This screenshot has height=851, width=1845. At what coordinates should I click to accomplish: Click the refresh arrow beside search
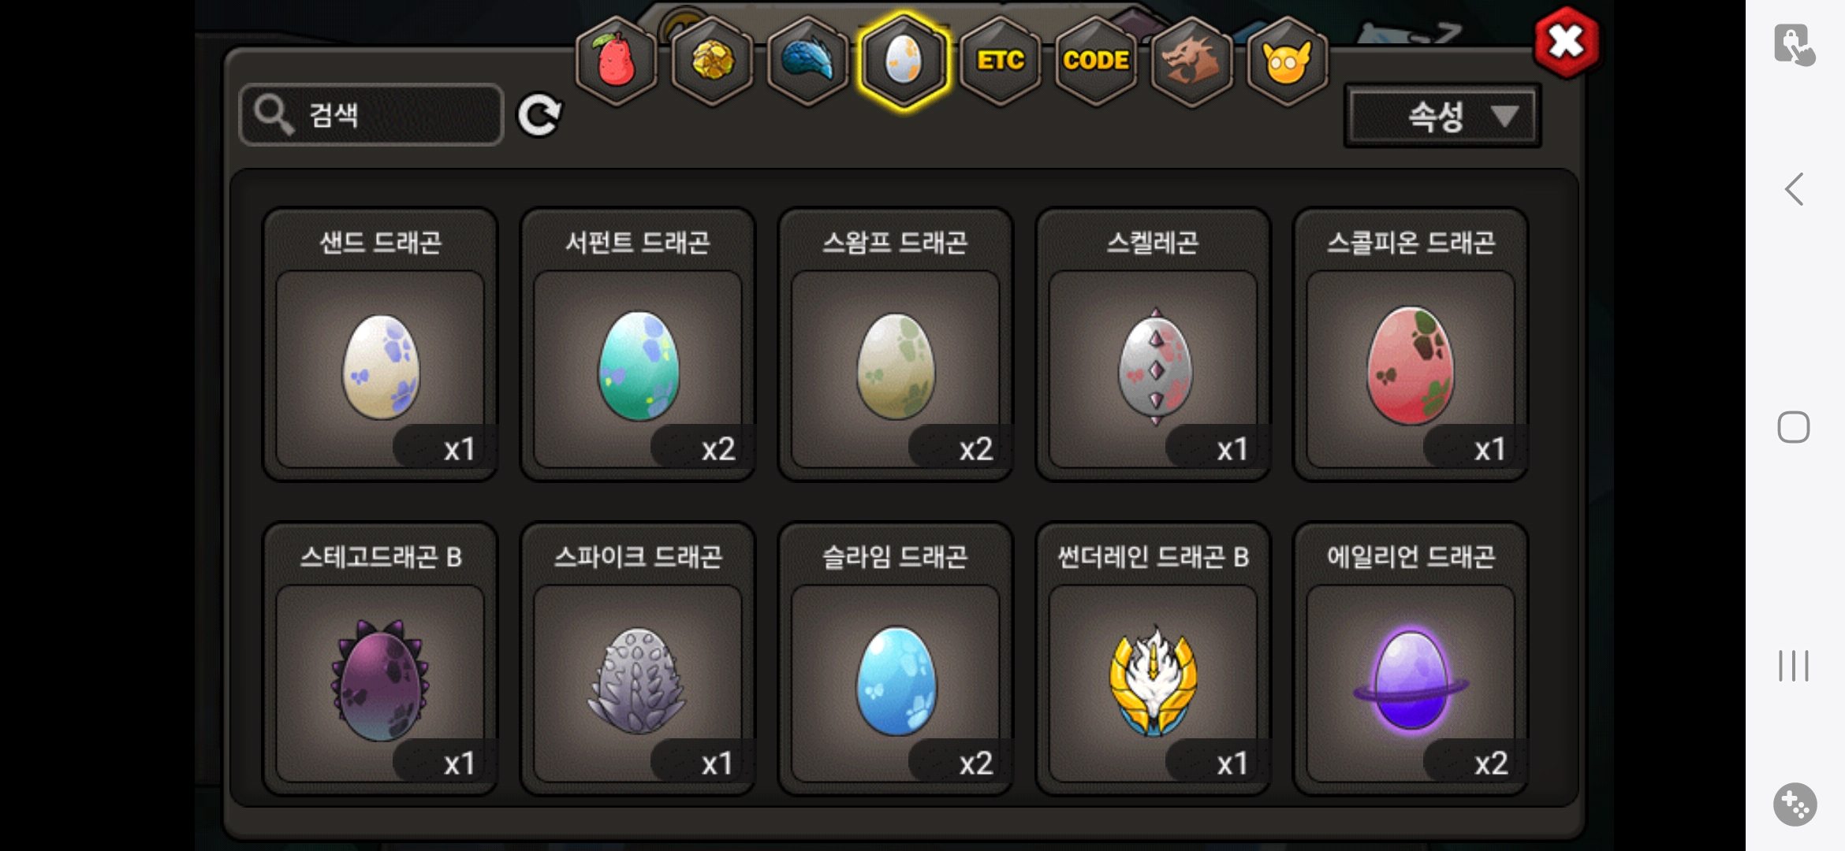click(540, 115)
